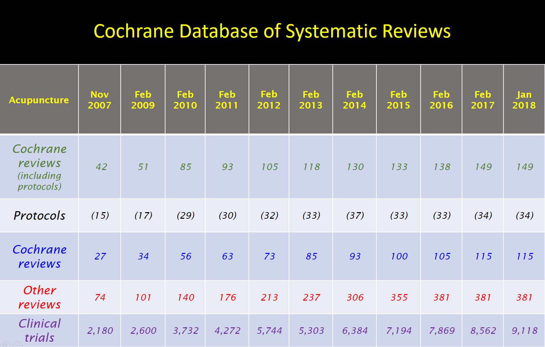Select the cell showing 9,118 clinical trials
Screen dimensions: 545x347
coord(524,330)
